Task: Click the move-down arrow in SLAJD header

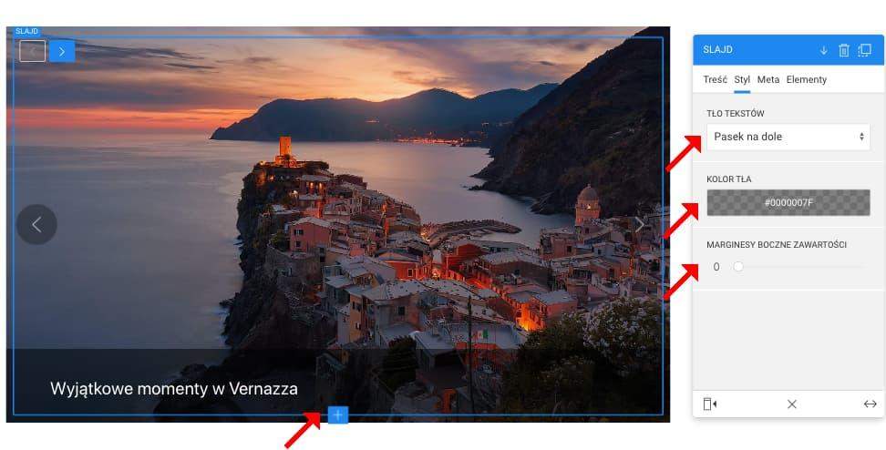Action: [824, 50]
